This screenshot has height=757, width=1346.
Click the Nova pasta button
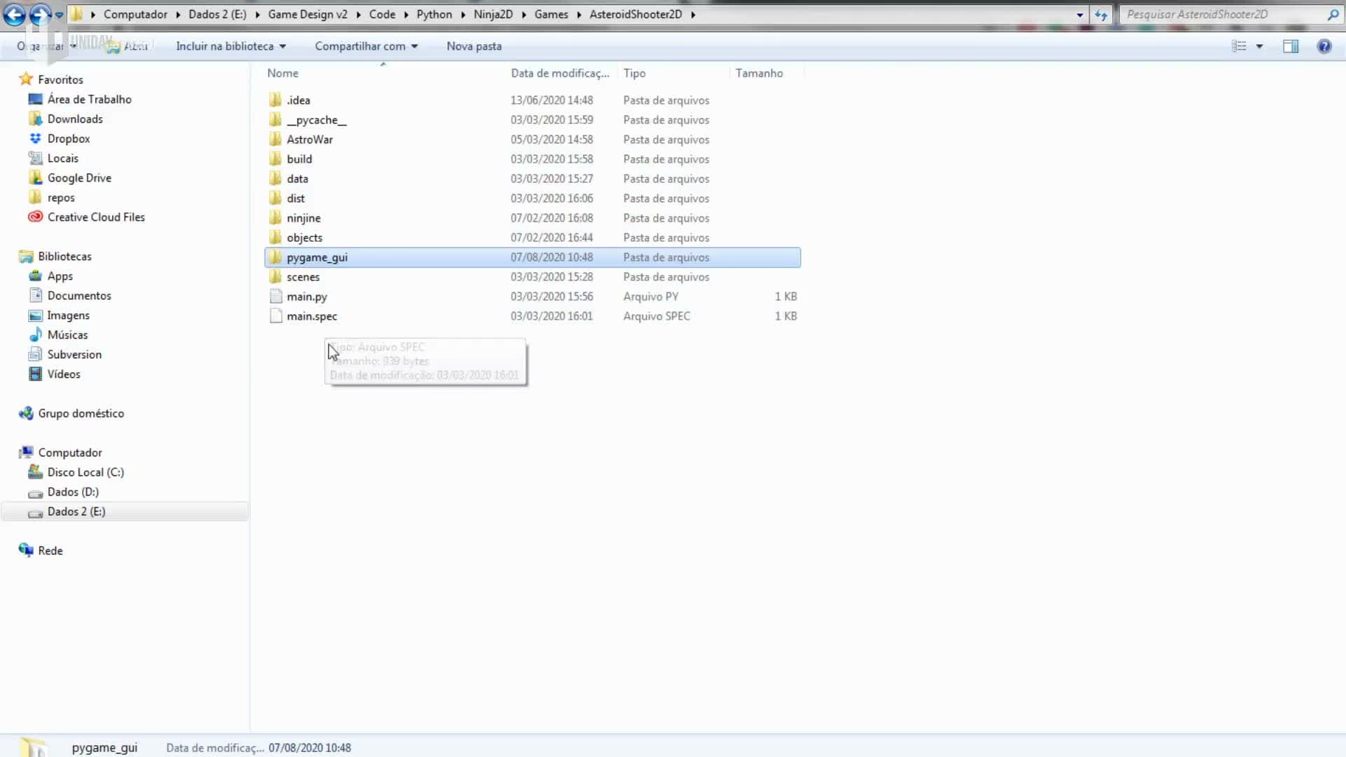474,46
